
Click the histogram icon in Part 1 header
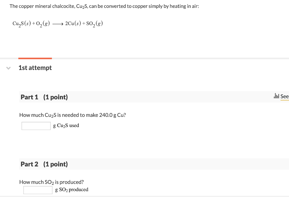(x=276, y=96)
